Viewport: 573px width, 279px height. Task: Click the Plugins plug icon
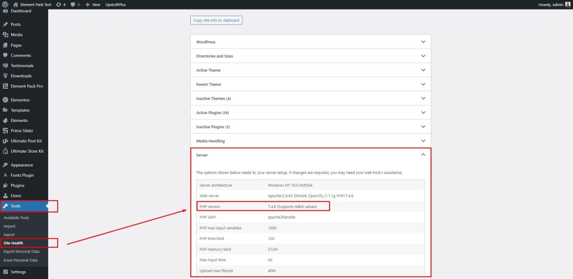[5, 186]
